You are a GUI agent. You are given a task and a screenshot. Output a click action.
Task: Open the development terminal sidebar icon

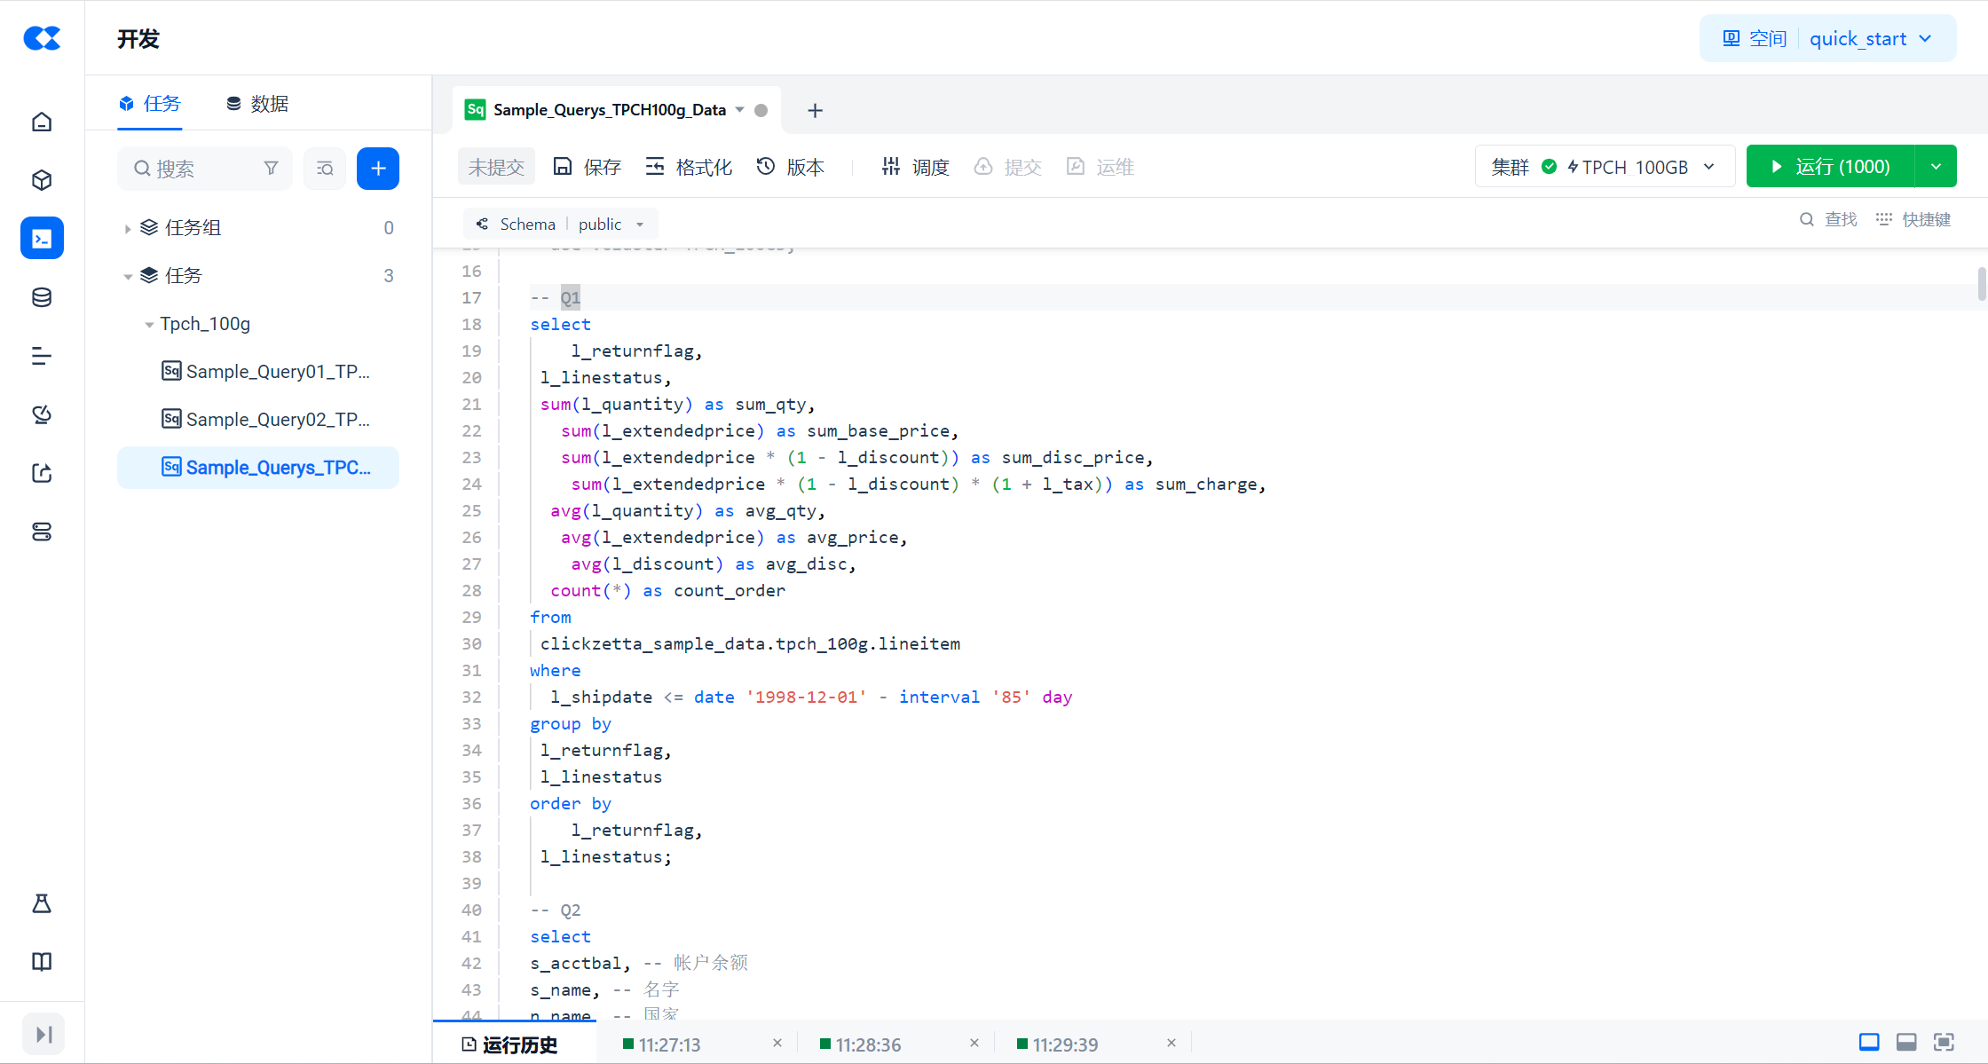click(x=42, y=238)
